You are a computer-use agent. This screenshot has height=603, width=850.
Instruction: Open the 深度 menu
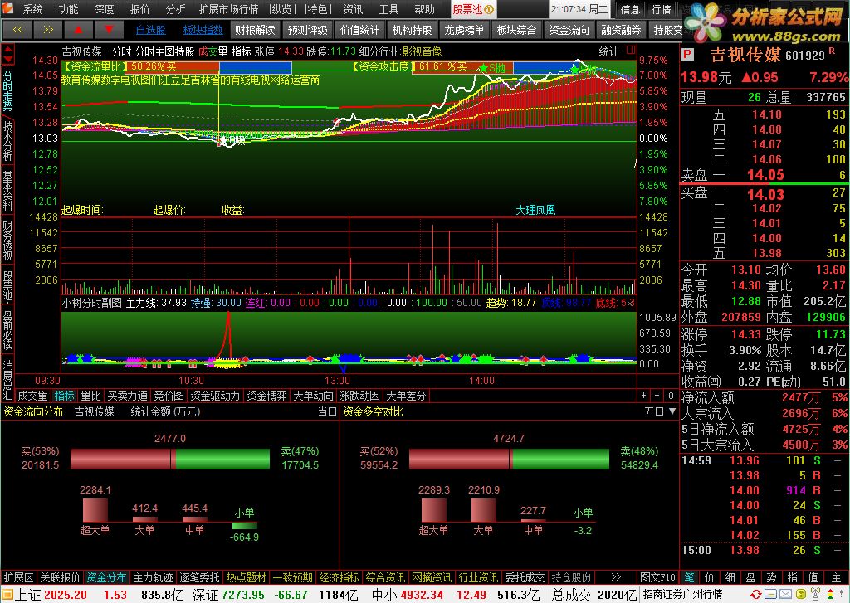pyautogui.click(x=104, y=10)
